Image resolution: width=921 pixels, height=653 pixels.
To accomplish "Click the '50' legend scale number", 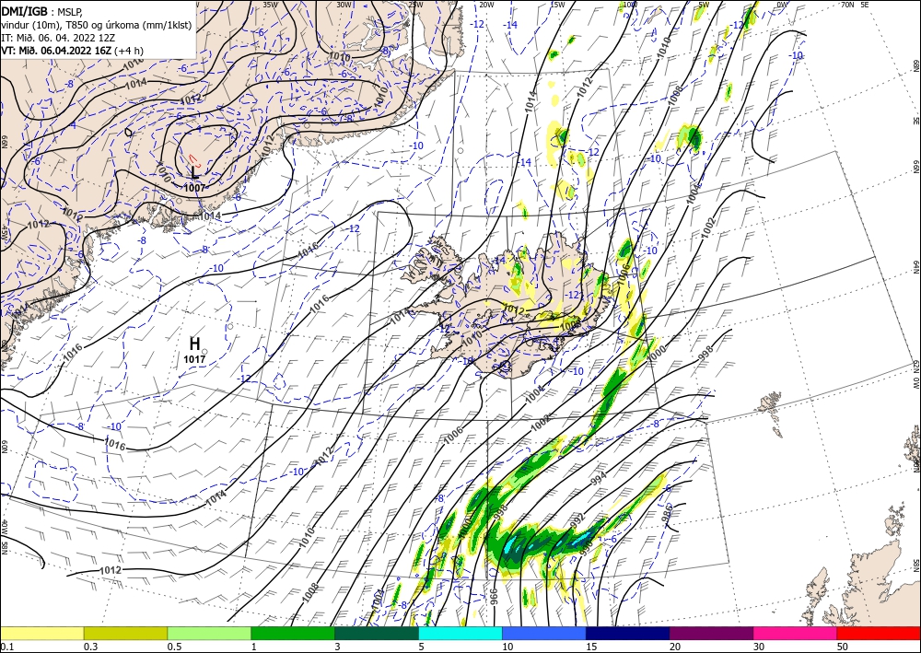I will coord(842,646).
